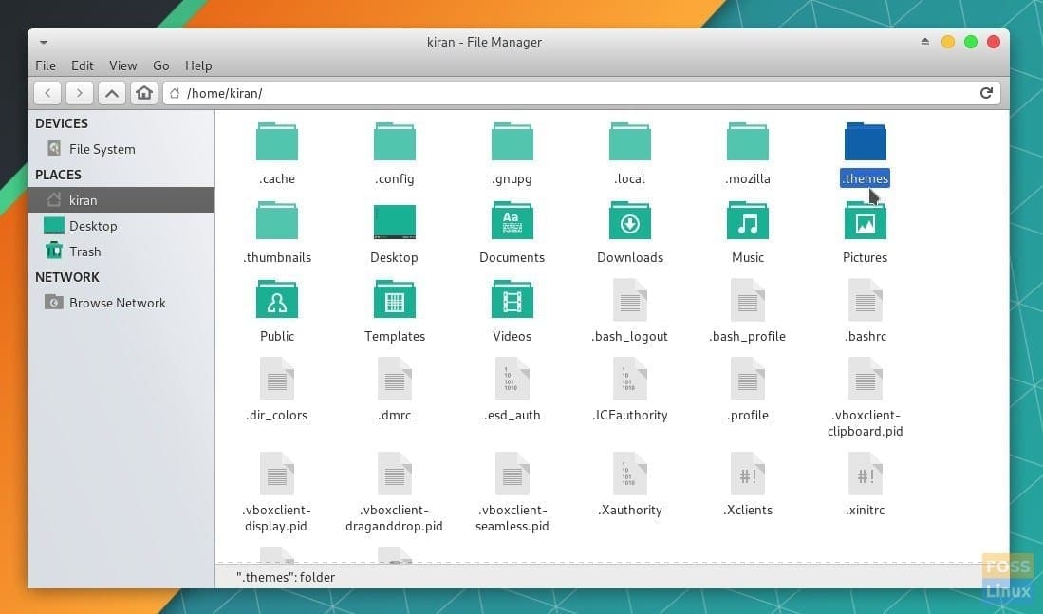Viewport: 1043px width, 614px height.
Task: Reload the folder with the refresh icon
Action: pyautogui.click(x=986, y=93)
